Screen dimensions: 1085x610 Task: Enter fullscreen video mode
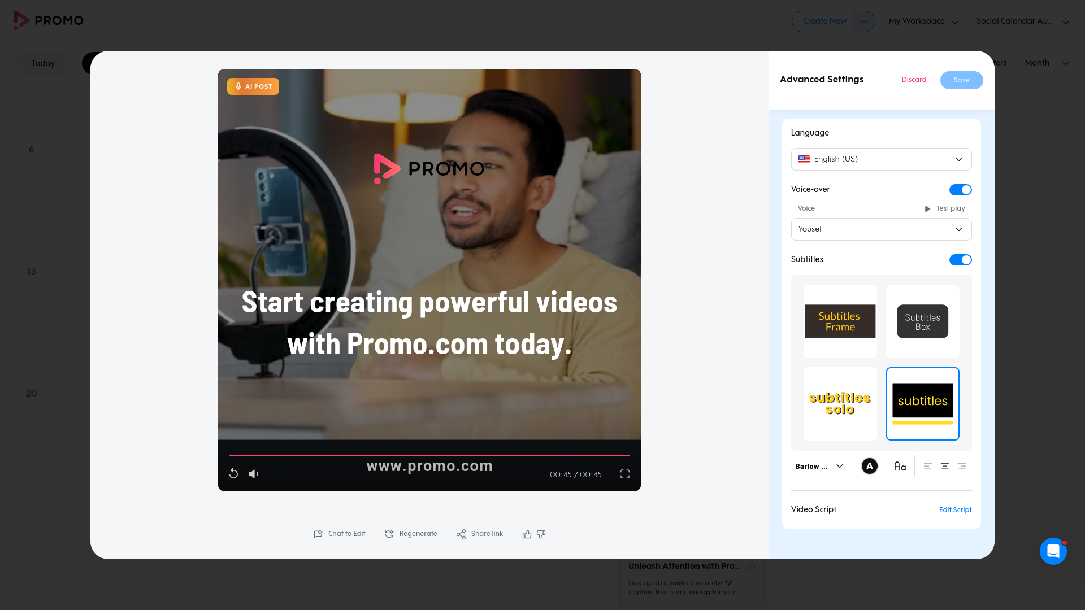624,474
